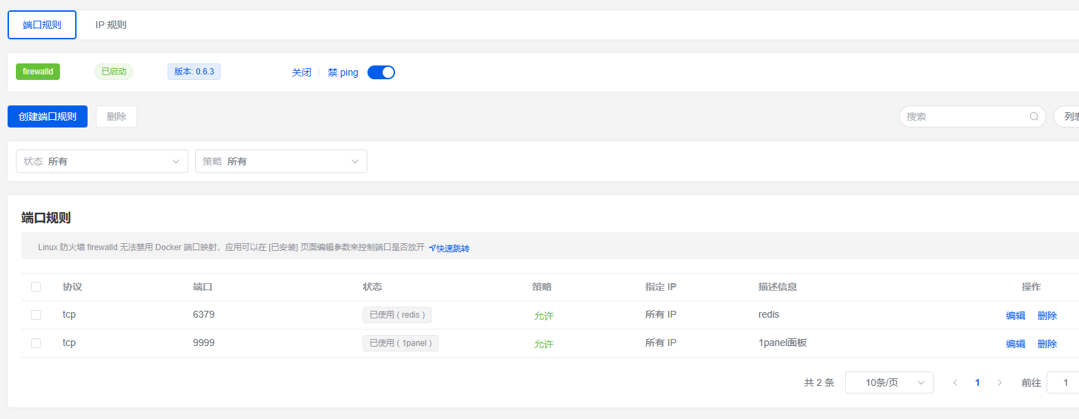Click the 已使用 ( redis ) status tag
Screen dimensions: 1079x419
click(x=397, y=315)
